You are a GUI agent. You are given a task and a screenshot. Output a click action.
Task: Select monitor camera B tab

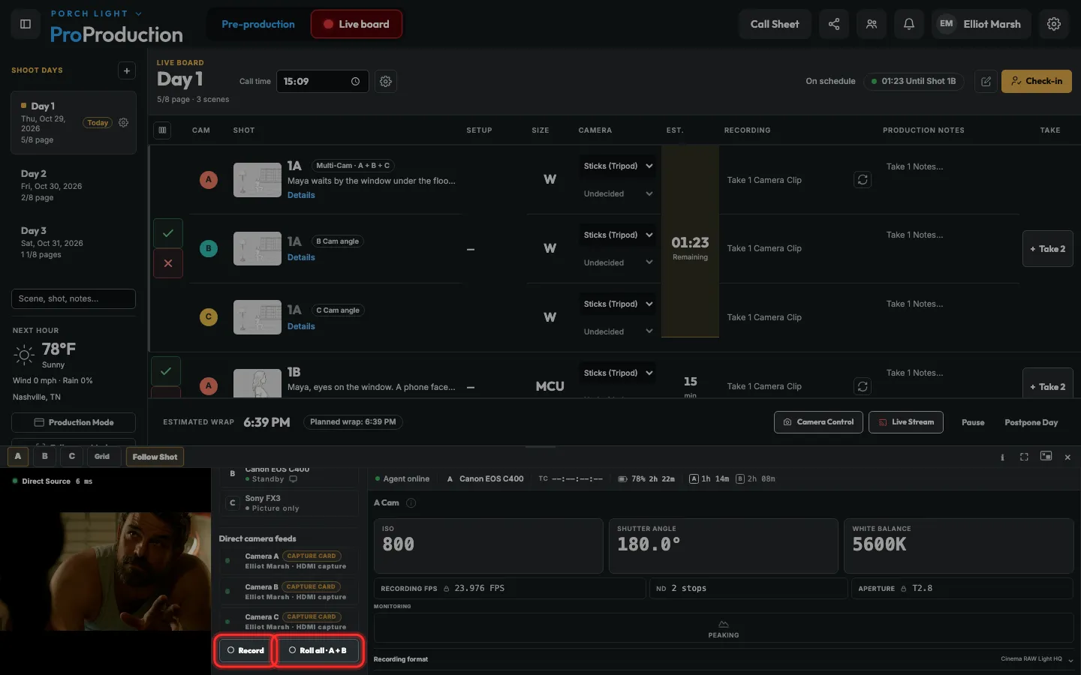click(45, 457)
